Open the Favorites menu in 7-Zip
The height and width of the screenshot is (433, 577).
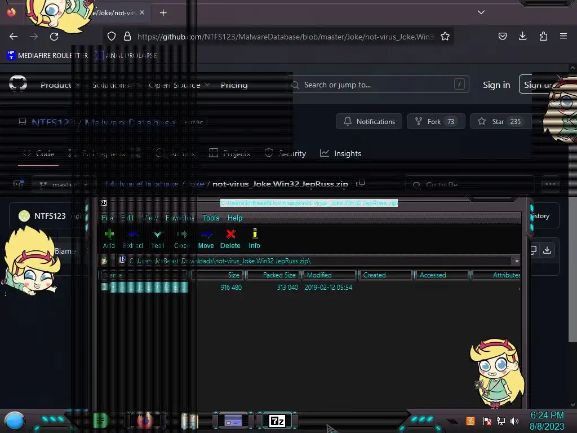point(180,218)
